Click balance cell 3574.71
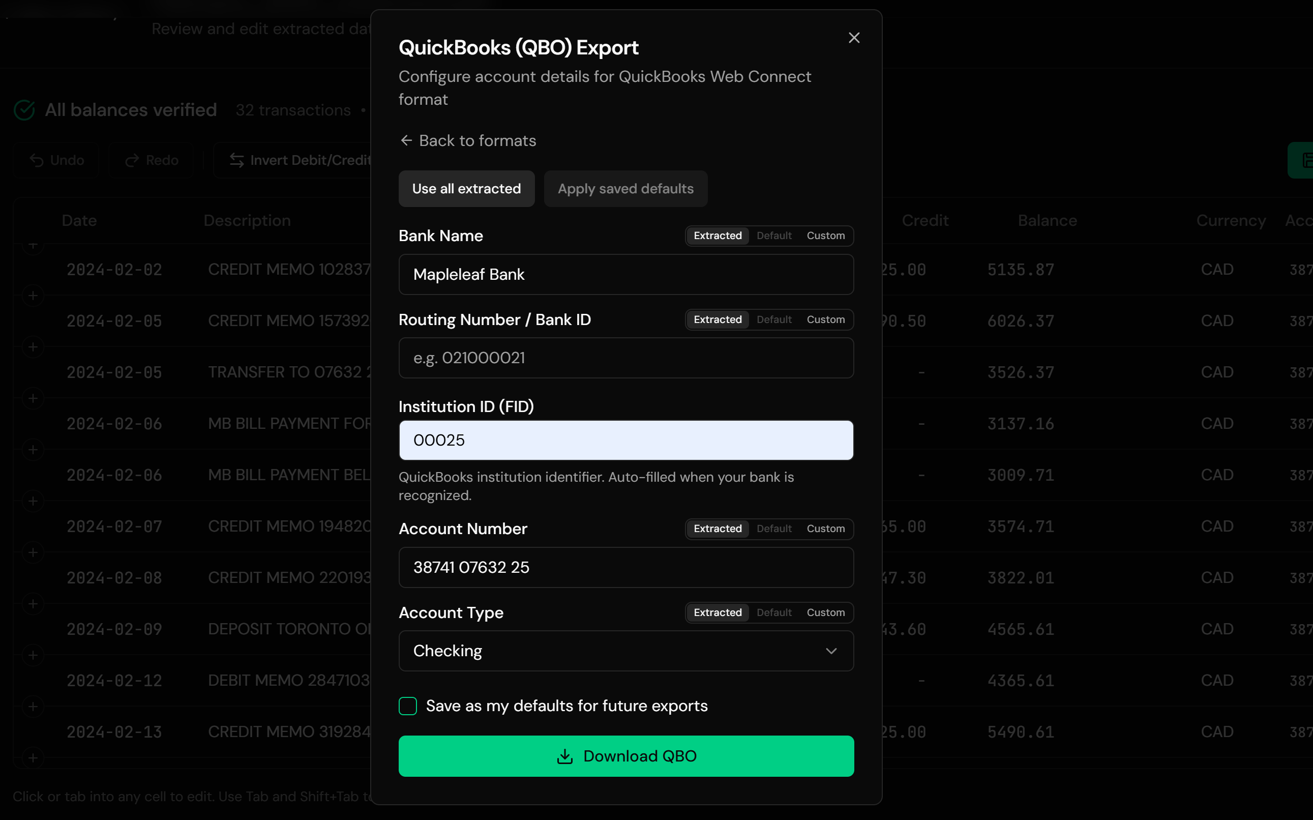 click(x=1020, y=526)
